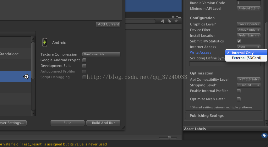Image resolution: width=268 pixels, height=147 pixels.
Task: Expand Publishing Settings section
Action: (224, 116)
